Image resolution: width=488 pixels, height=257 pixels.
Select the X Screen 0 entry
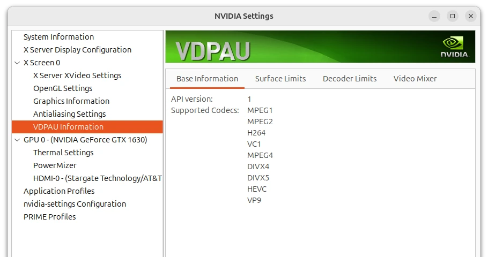[x=42, y=63]
